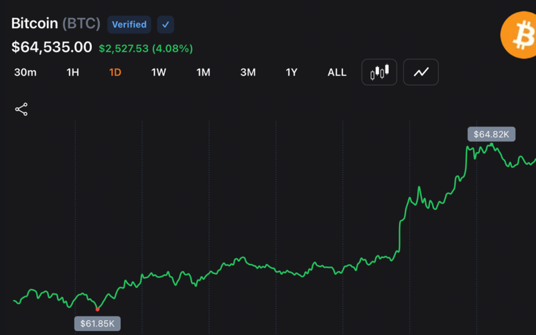The image size is (536, 335).
Task: Click the blue checkmark badge
Action: 165,25
